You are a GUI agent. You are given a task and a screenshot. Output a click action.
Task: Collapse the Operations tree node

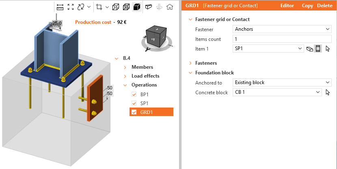tap(125, 85)
